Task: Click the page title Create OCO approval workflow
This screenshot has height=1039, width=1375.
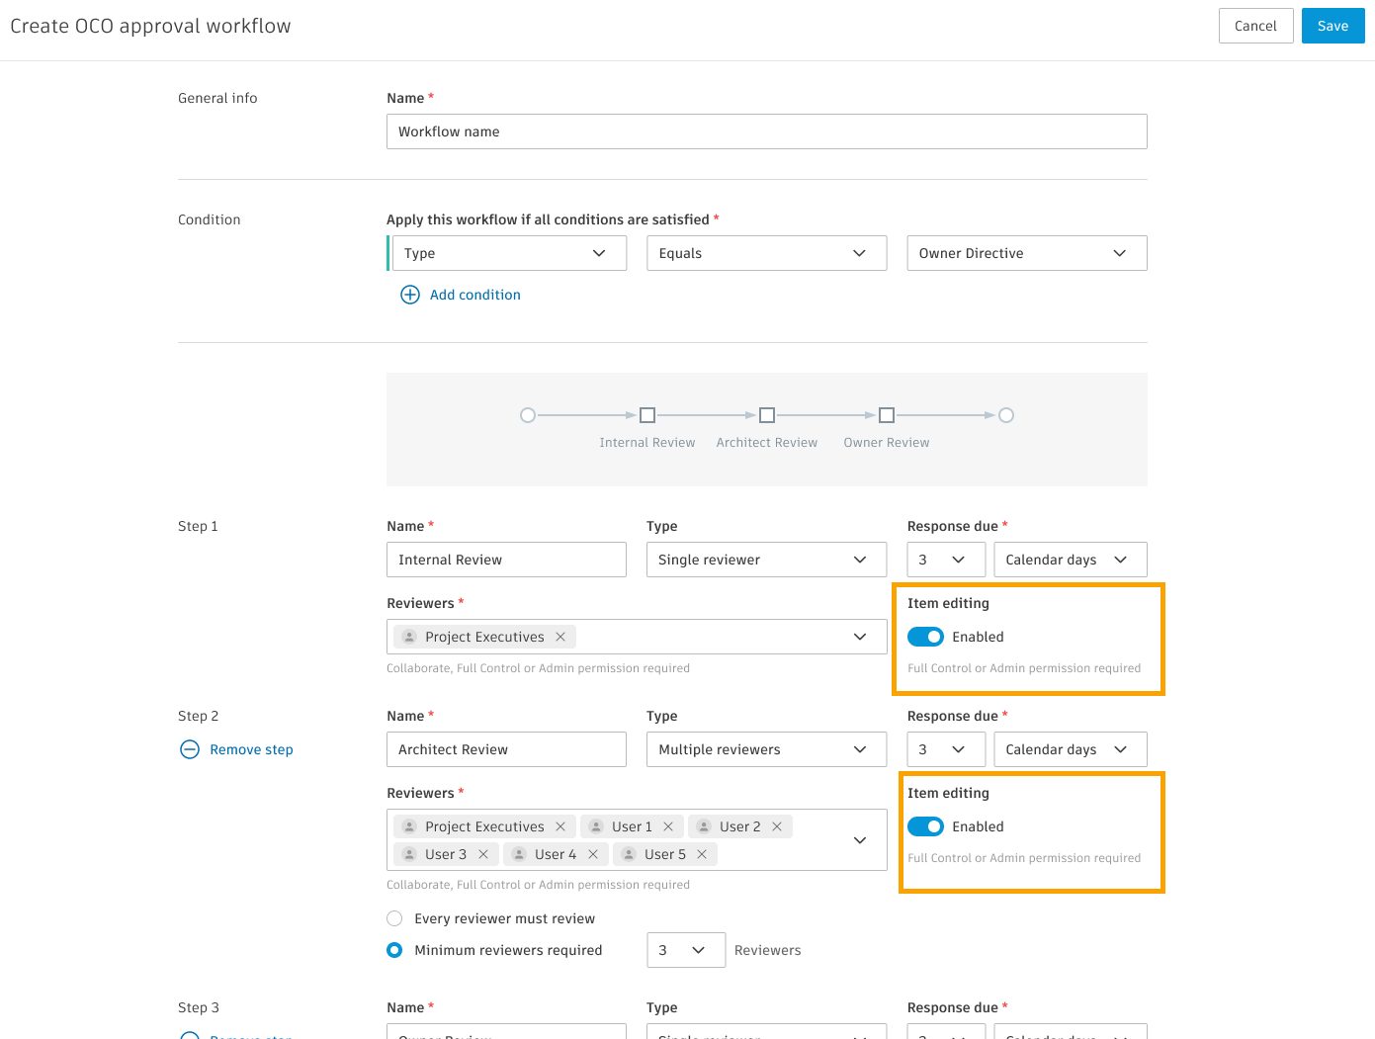Action: [150, 26]
